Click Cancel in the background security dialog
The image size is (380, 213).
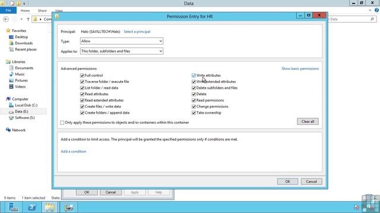[x=110, y=192]
